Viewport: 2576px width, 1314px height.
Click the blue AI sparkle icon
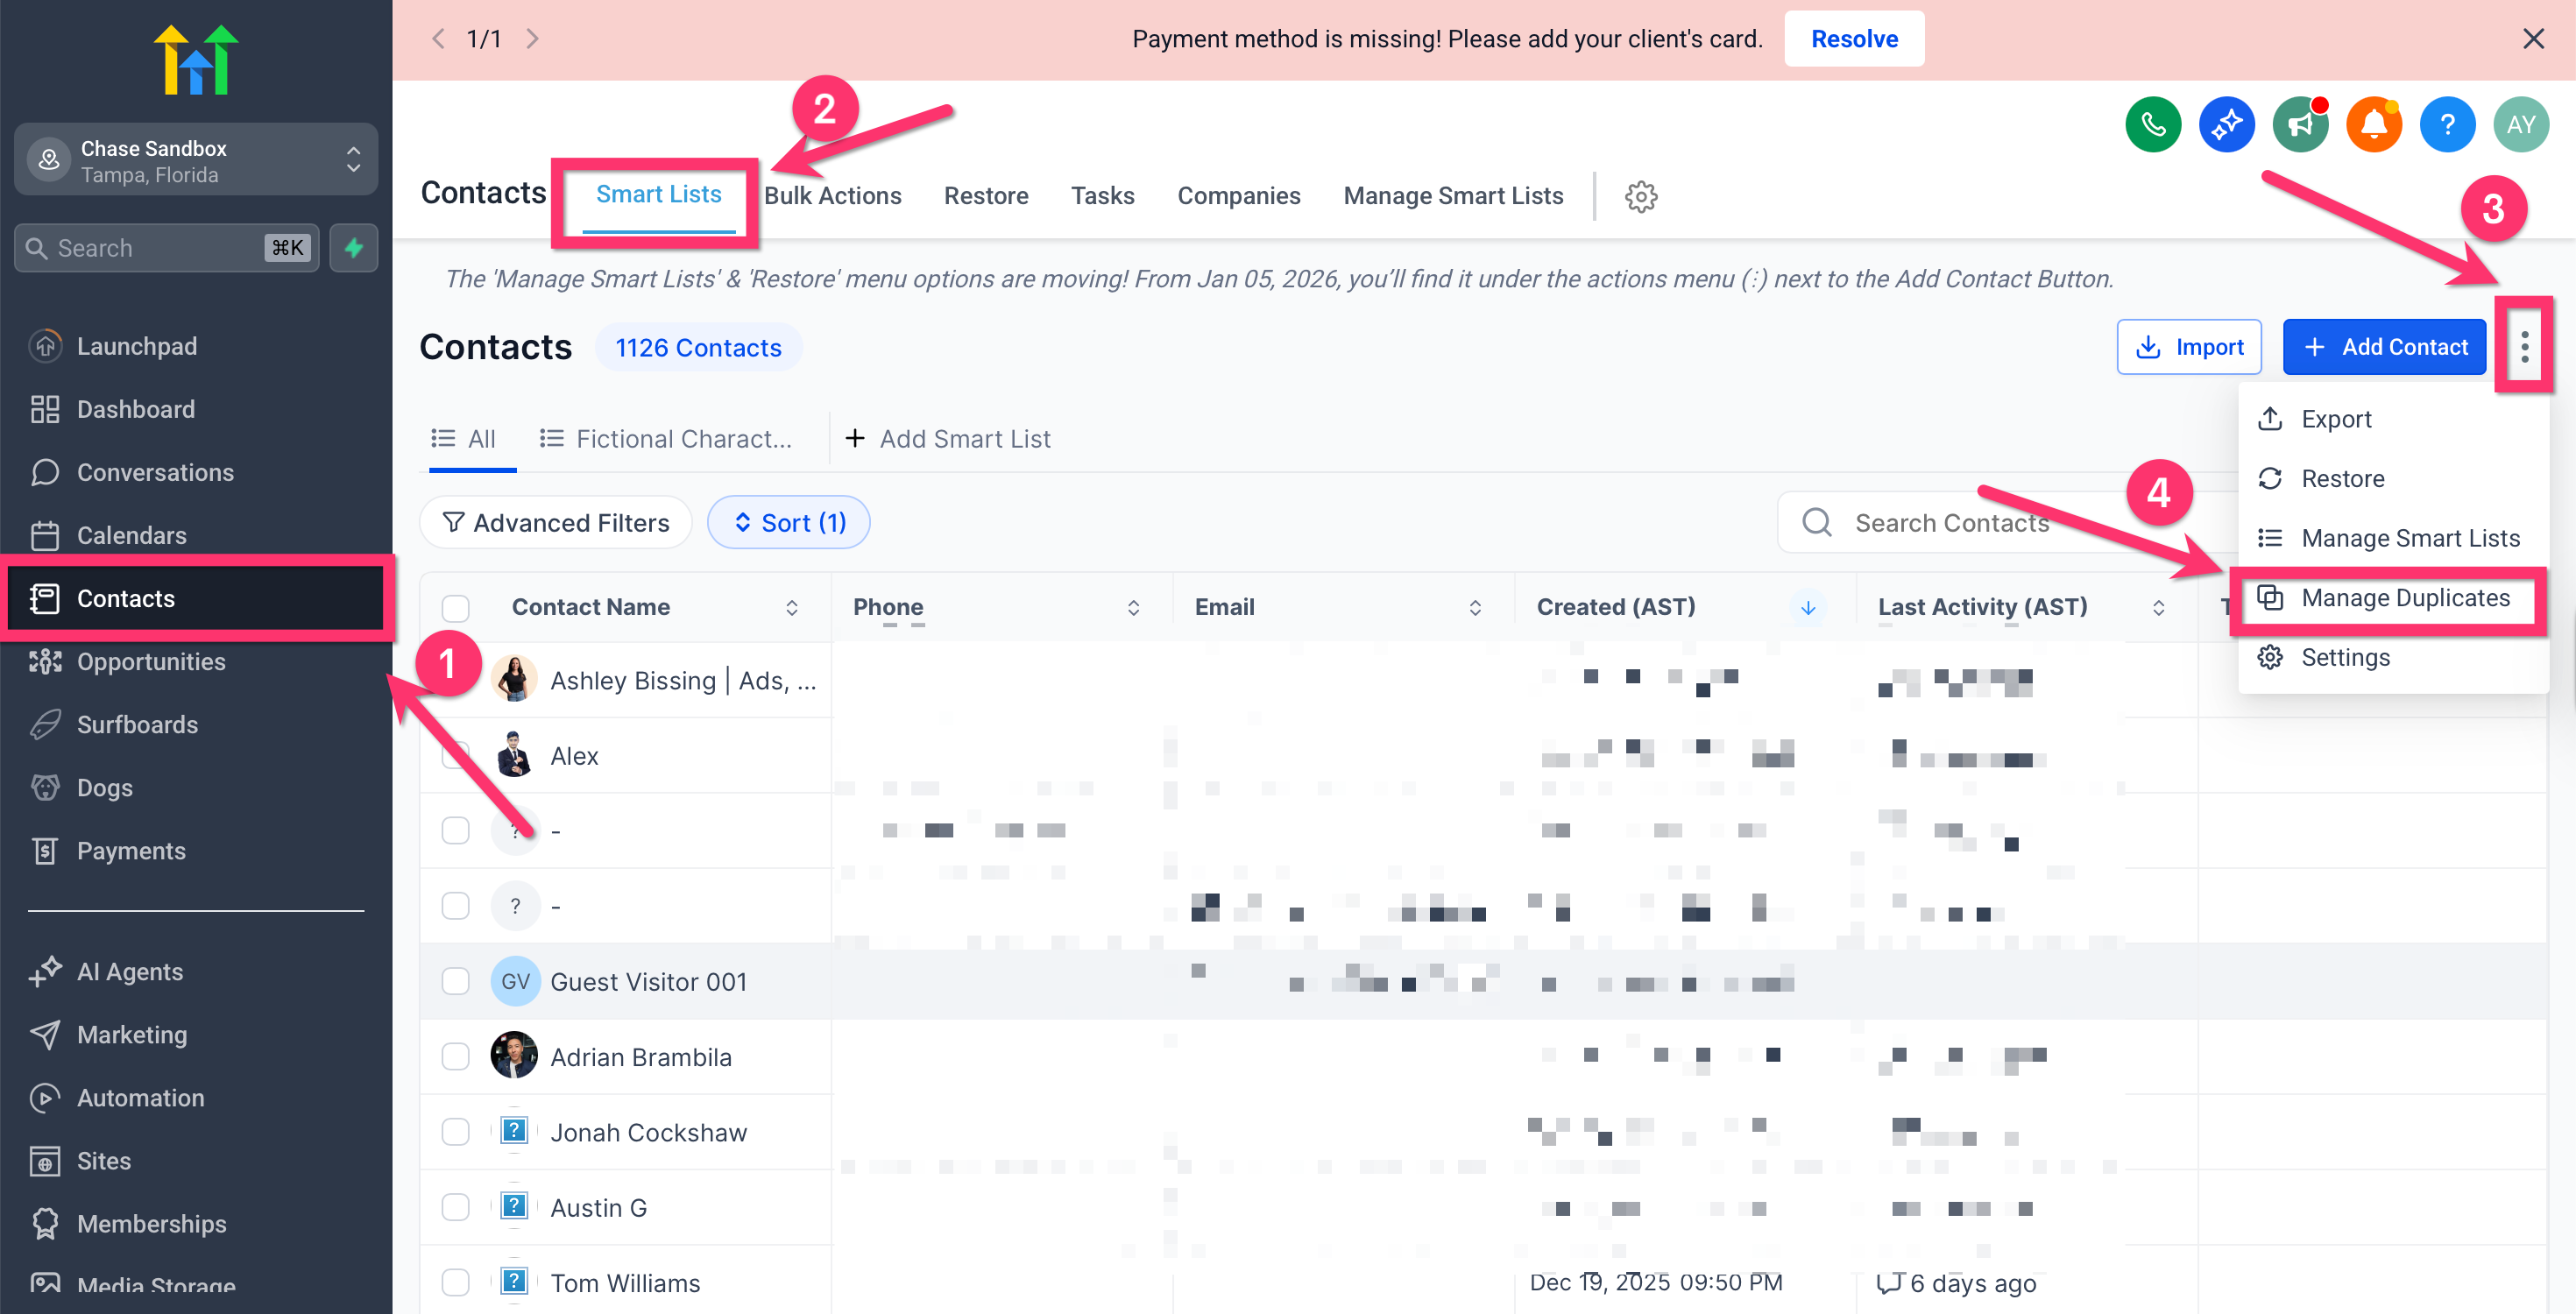2226,125
